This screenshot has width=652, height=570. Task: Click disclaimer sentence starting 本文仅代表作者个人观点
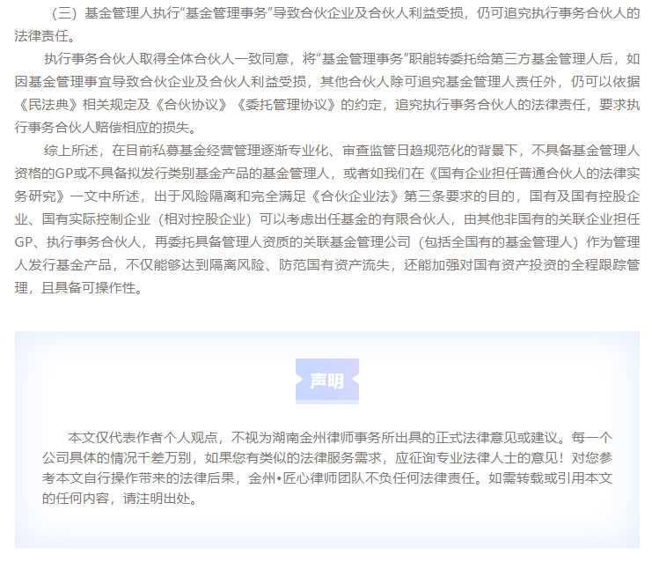tap(150, 436)
